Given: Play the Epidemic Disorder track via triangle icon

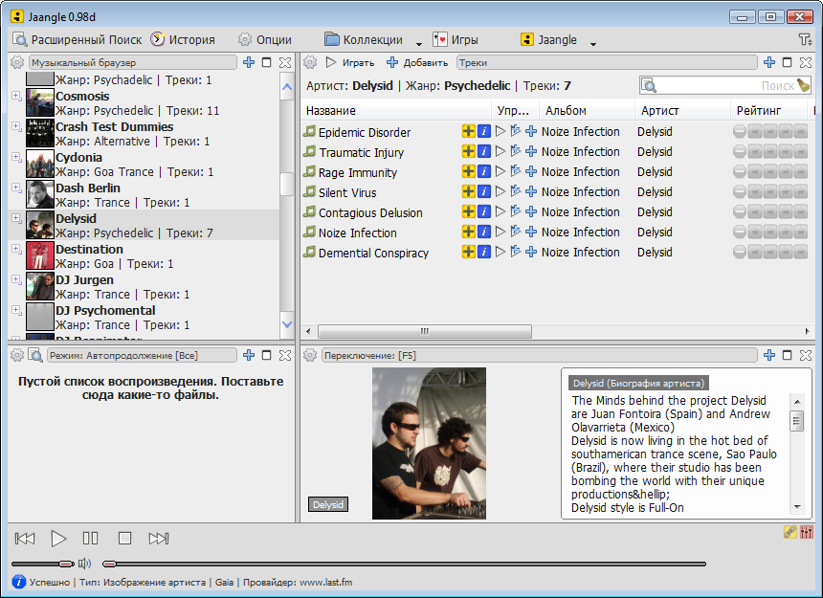Looking at the screenshot, I should pos(500,131).
